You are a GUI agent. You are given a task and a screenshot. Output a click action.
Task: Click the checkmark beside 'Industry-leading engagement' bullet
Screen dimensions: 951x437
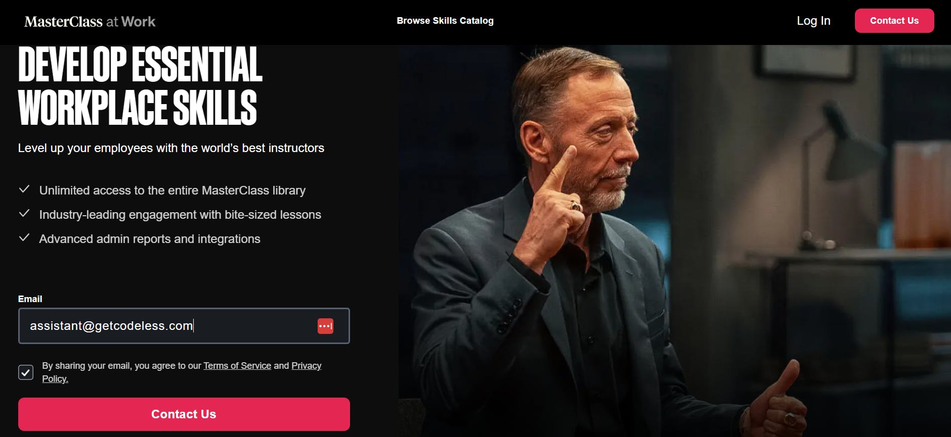click(25, 213)
